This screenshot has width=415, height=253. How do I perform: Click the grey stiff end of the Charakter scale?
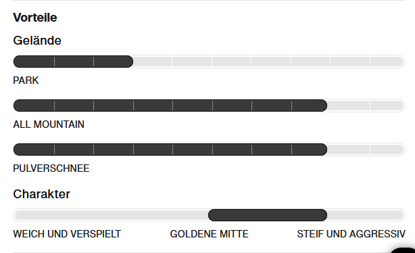[366, 215]
